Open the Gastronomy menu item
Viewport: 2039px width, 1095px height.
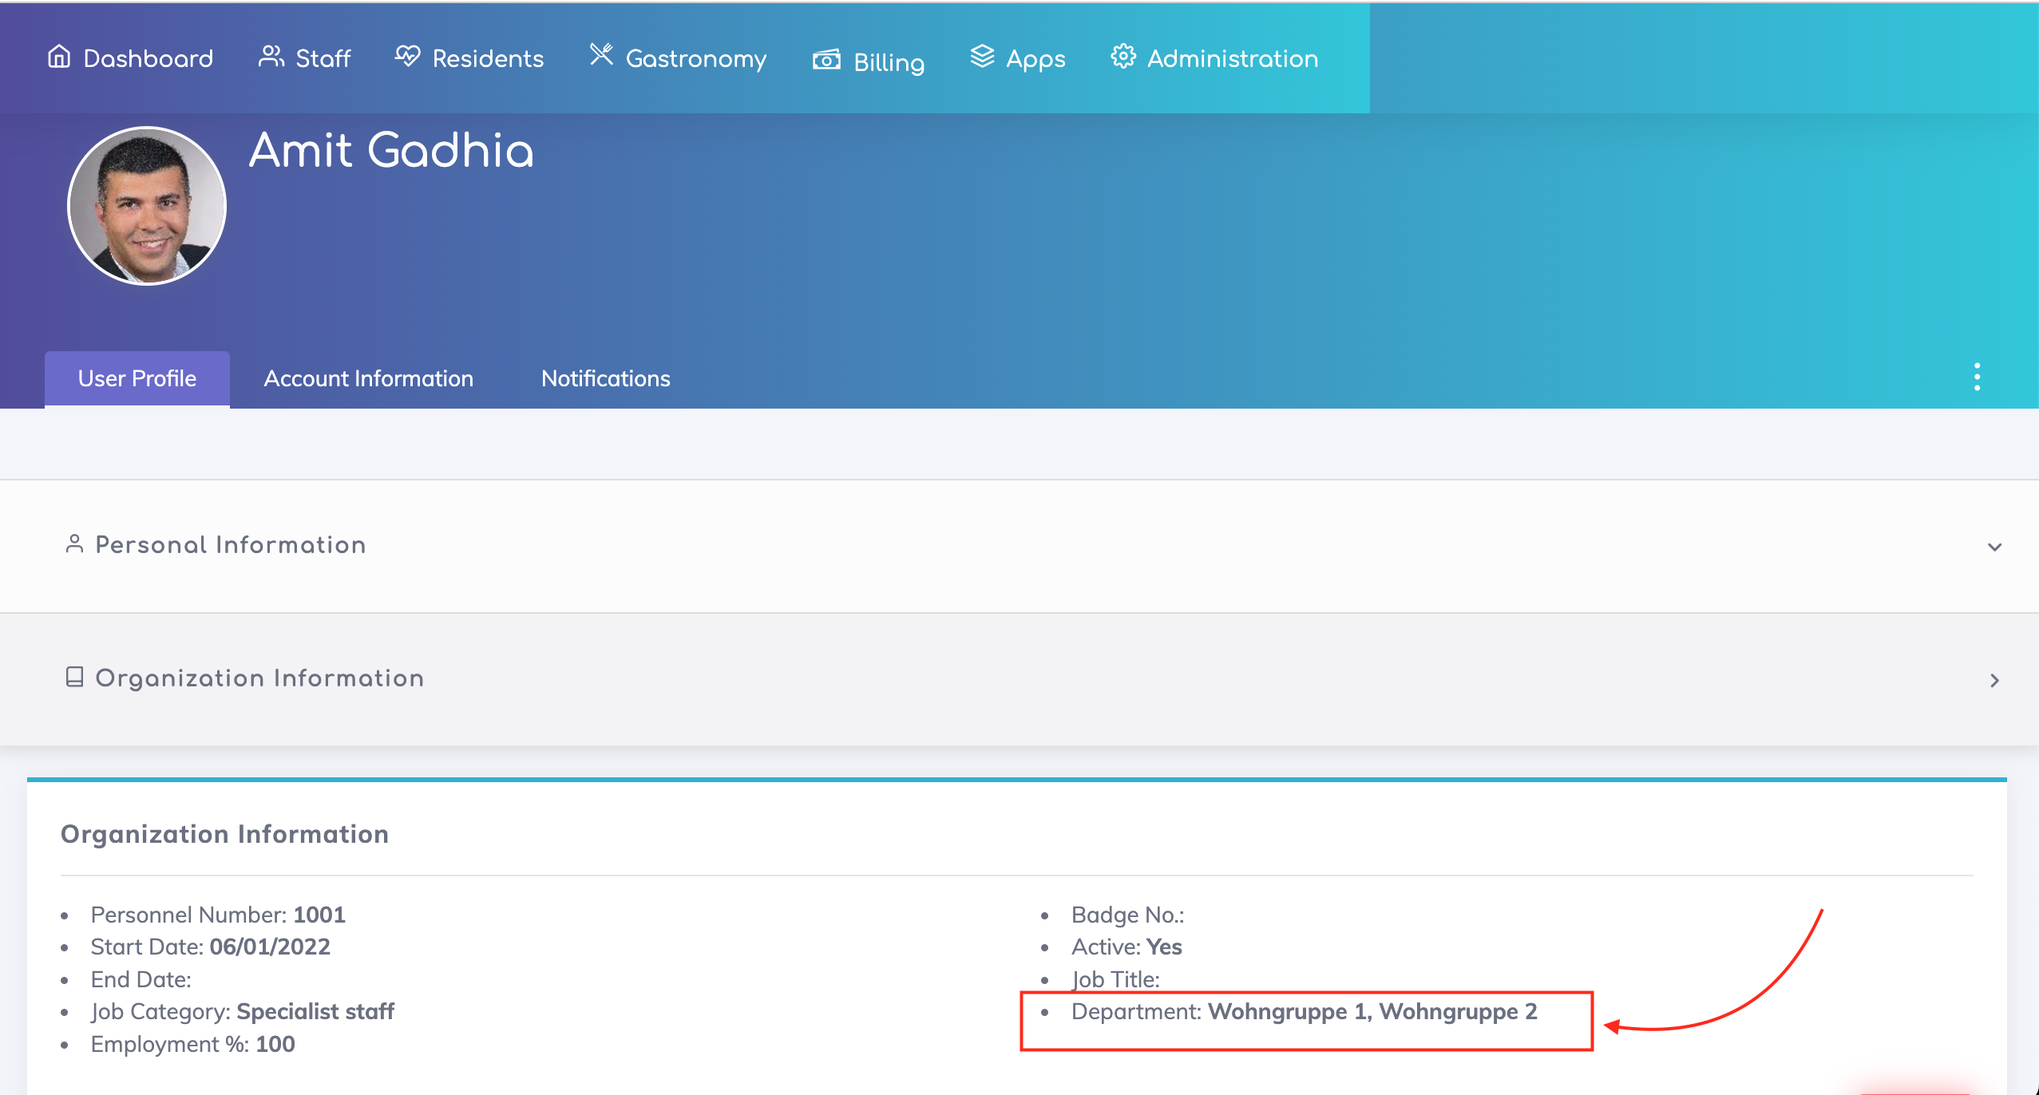(695, 58)
